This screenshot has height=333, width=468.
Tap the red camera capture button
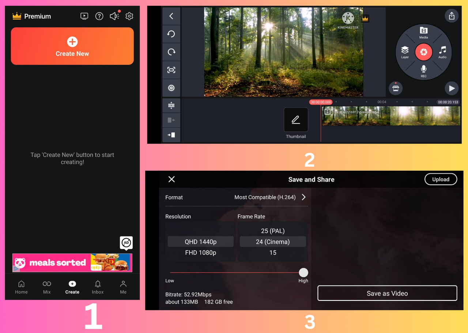pyautogui.click(x=423, y=52)
